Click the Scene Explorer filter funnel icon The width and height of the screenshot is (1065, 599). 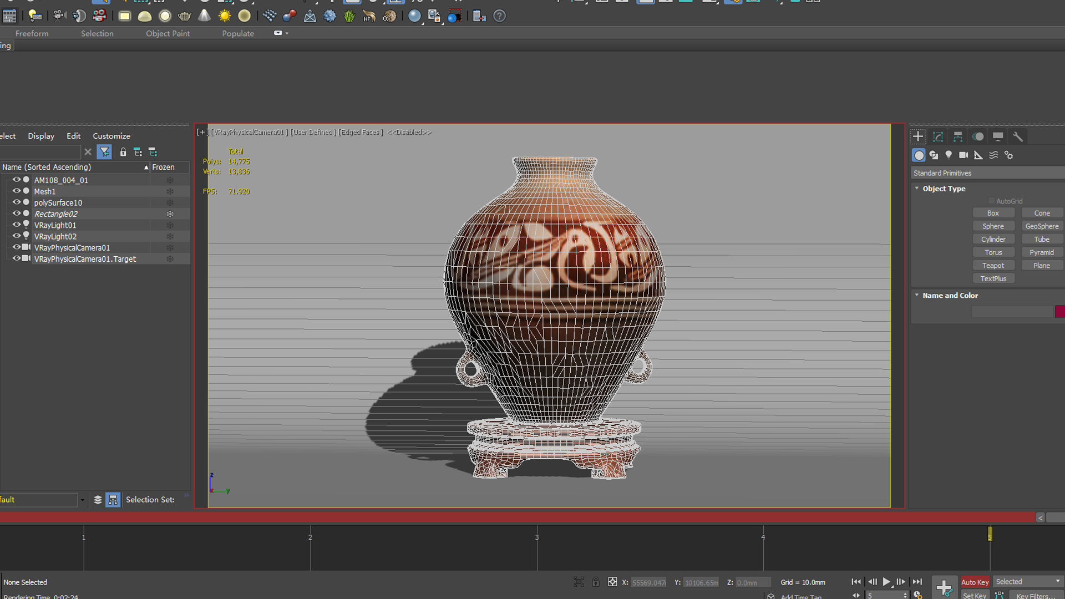[x=104, y=152]
